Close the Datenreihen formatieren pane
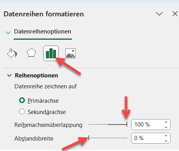The image size is (179, 151). (x=175, y=14)
